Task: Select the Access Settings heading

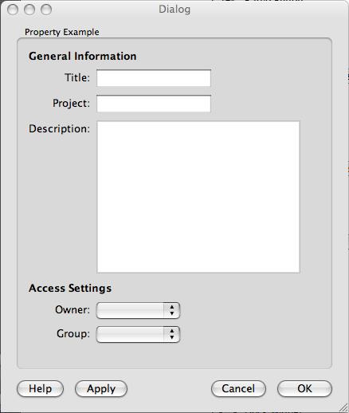Action: 70,288
